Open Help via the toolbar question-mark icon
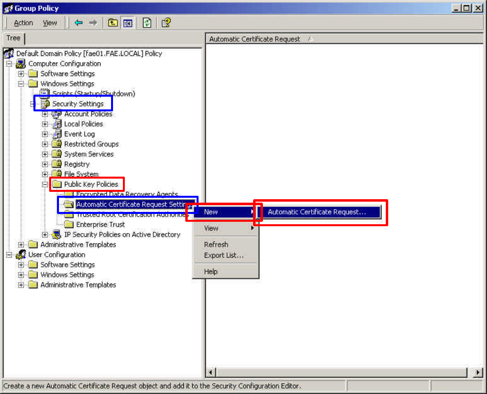487x394 pixels. point(166,23)
